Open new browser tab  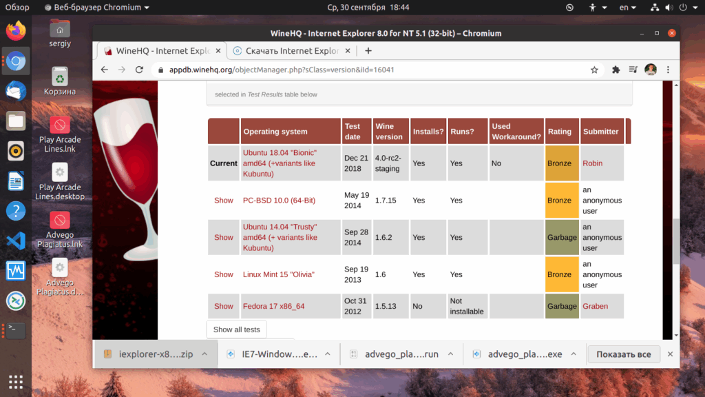(x=368, y=51)
